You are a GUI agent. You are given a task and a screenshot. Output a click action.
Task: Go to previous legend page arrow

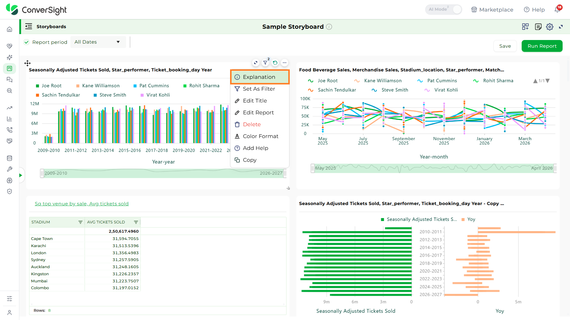(x=535, y=81)
